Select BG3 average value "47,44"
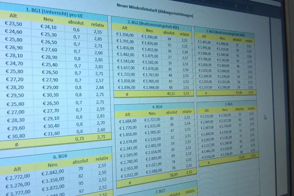This screenshot has height=196, width=294. [239, 93]
